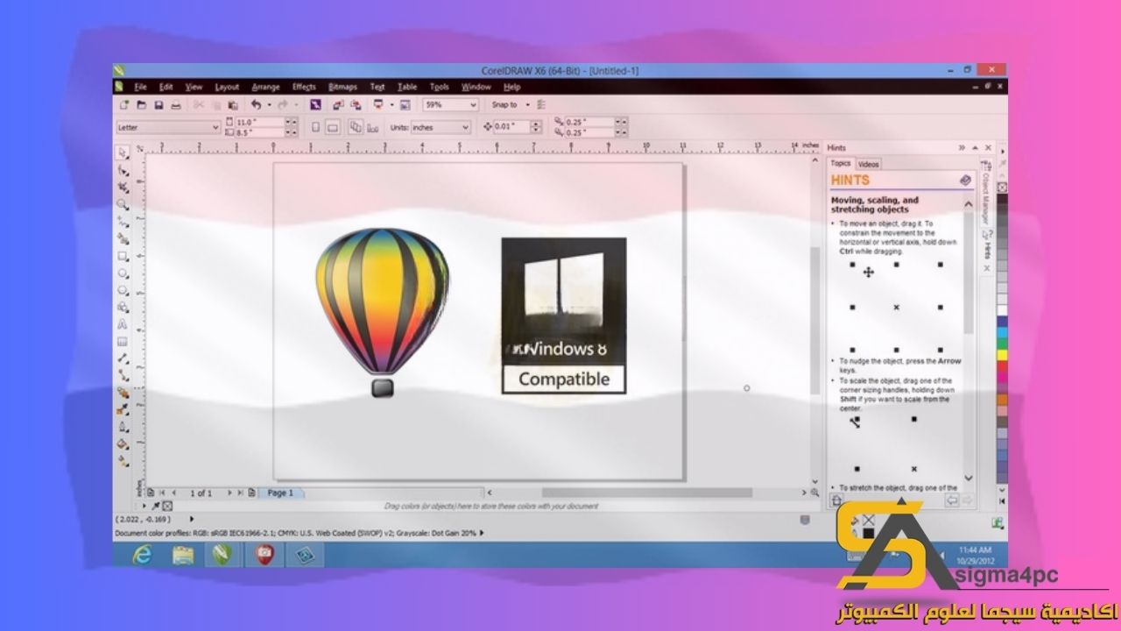
Task: Select the Shape tool
Action: [x=123, y=170]
